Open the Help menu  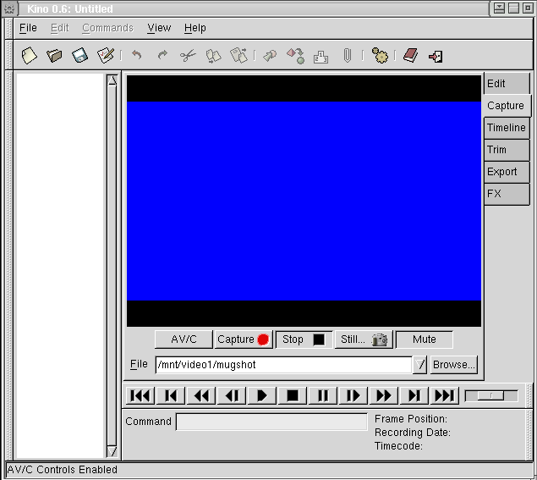click(x=195, y=28)
